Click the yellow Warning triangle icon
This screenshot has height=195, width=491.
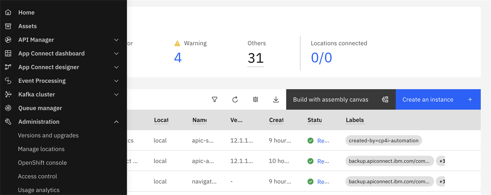177,43
